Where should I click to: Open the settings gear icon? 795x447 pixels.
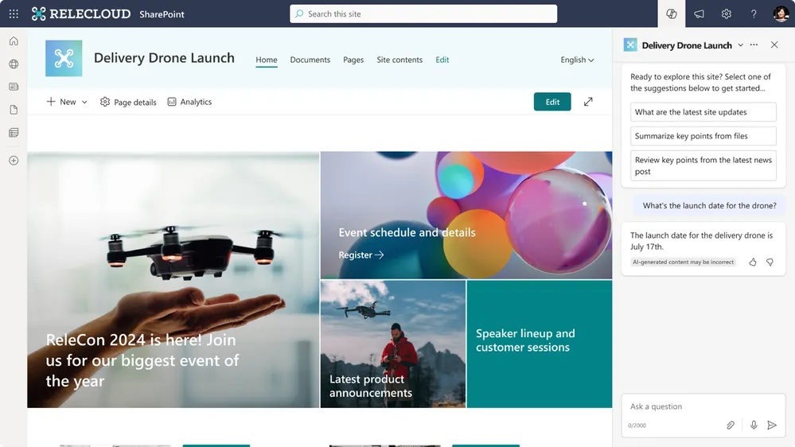pyautogui.click(x=727, y=14)
